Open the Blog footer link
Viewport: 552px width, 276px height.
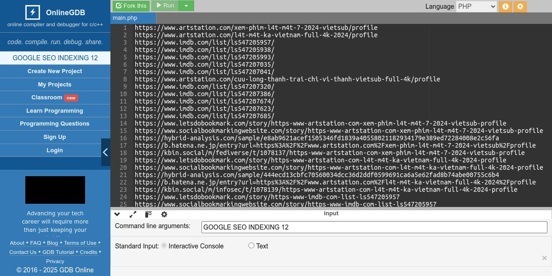(52, 243)
